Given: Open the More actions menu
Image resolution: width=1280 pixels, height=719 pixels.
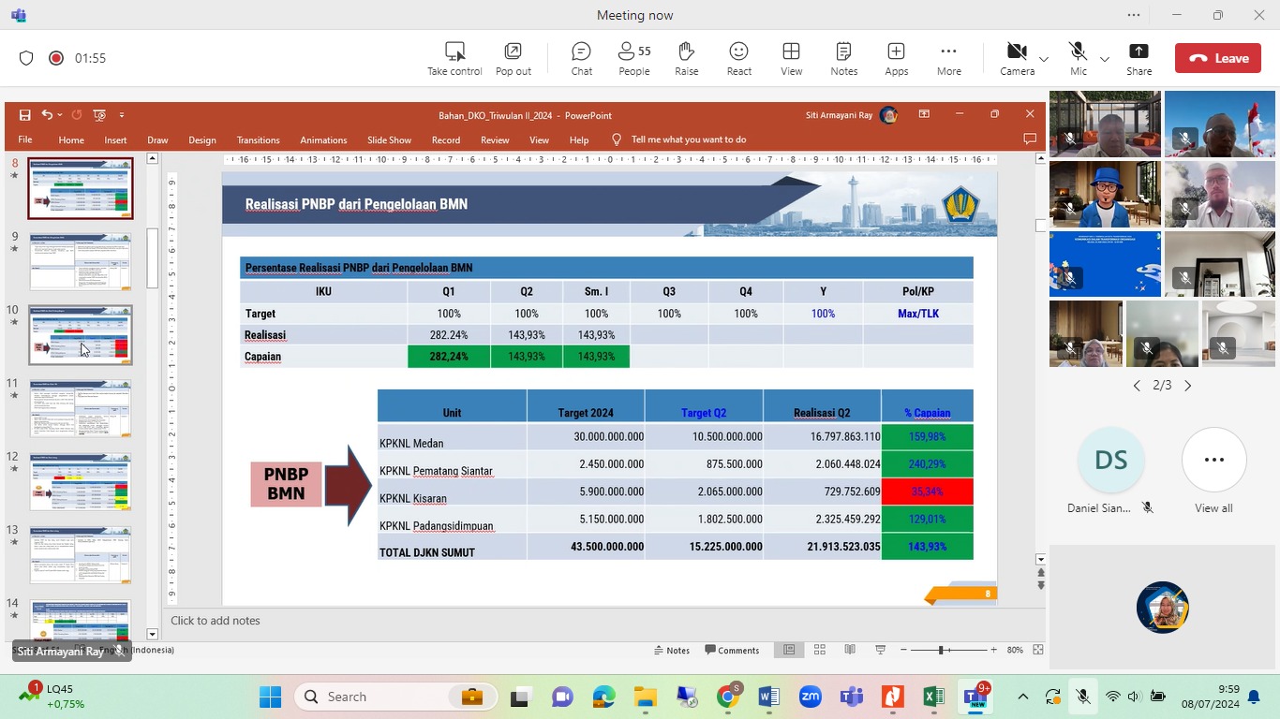Looking at the screenshot, I should [x=948, y=58].
